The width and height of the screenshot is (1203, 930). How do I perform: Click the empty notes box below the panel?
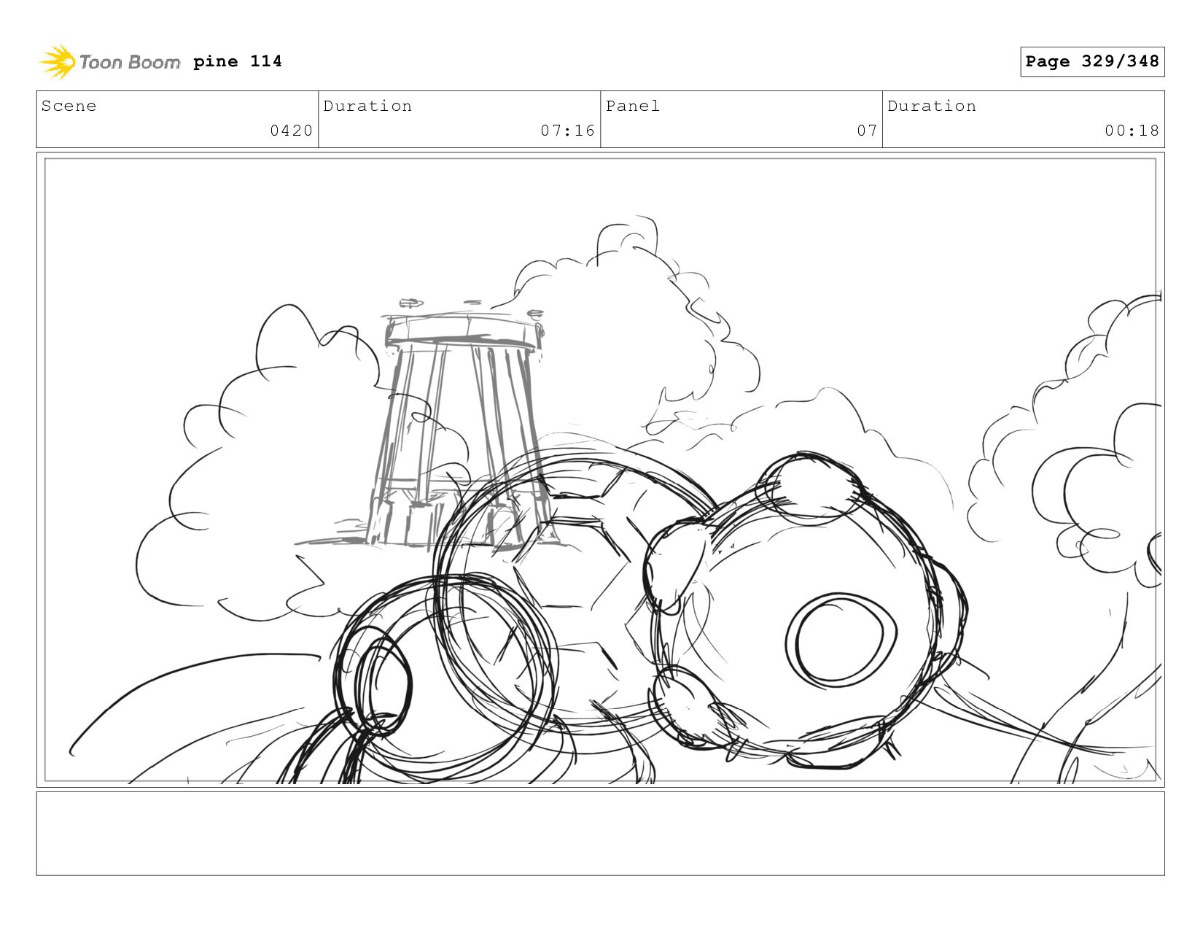click(x=601, y=834)
